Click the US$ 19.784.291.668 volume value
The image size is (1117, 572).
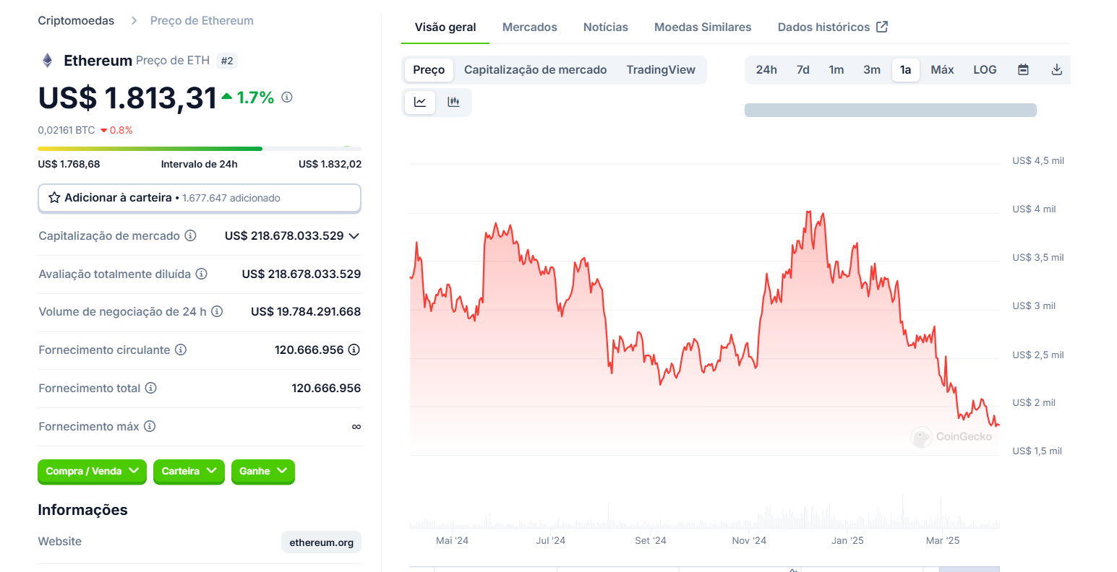point(306,312)
